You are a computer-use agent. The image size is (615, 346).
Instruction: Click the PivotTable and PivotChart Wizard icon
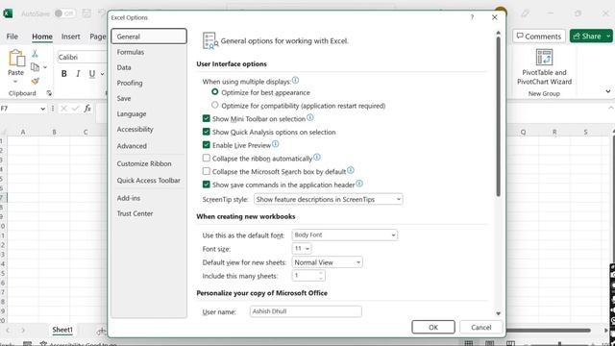pyautogui.click(x=544, y=58)
